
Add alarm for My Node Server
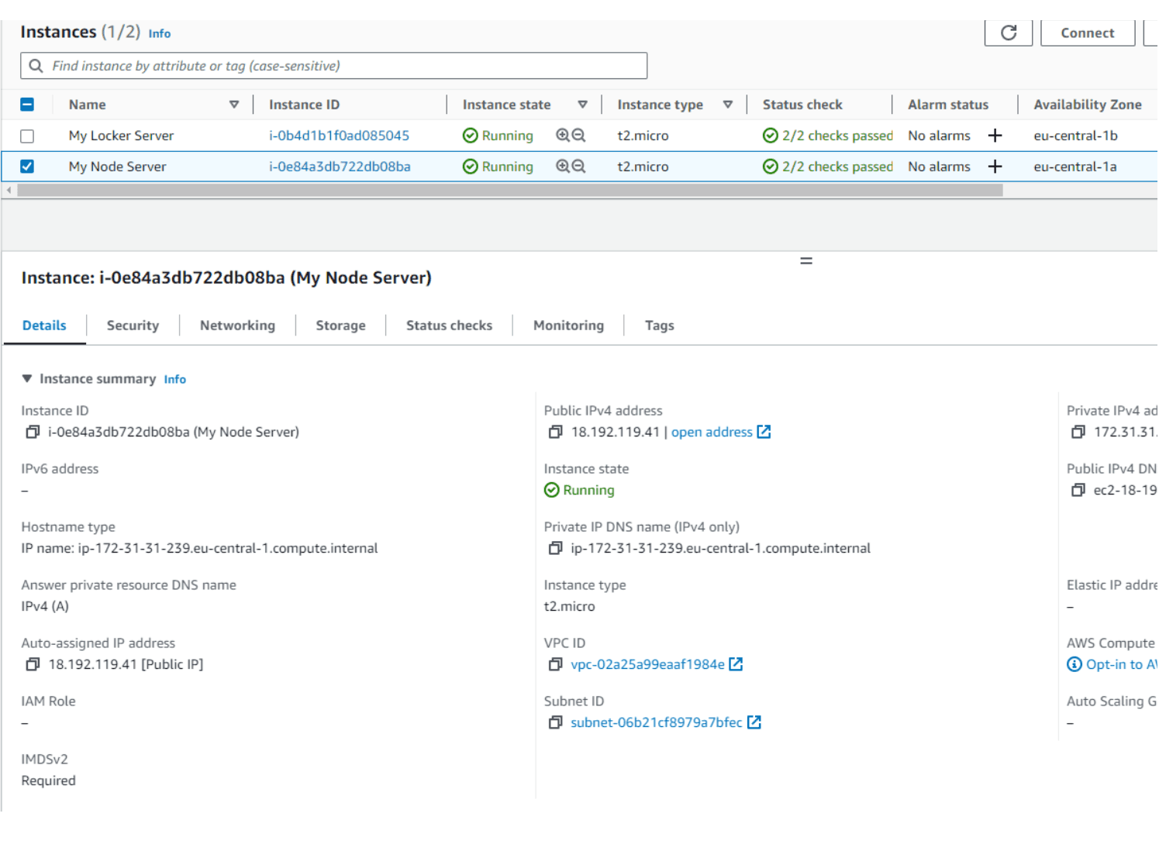coord(995,167)
